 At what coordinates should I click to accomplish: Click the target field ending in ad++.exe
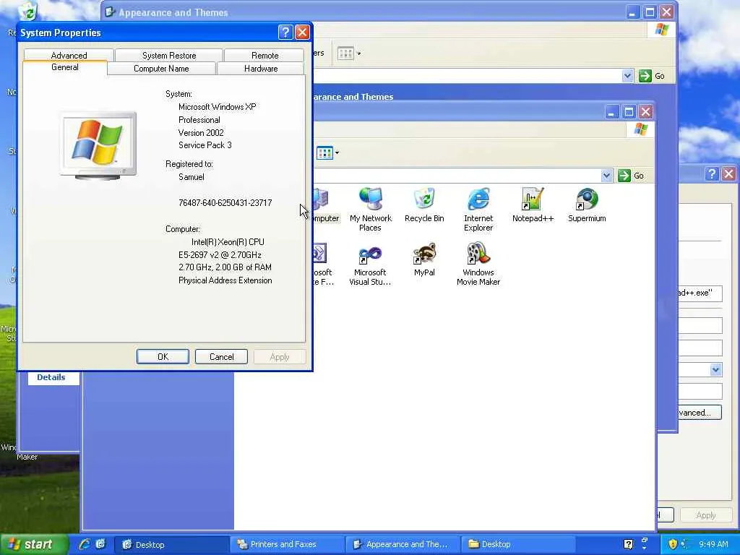click(700, 293)
